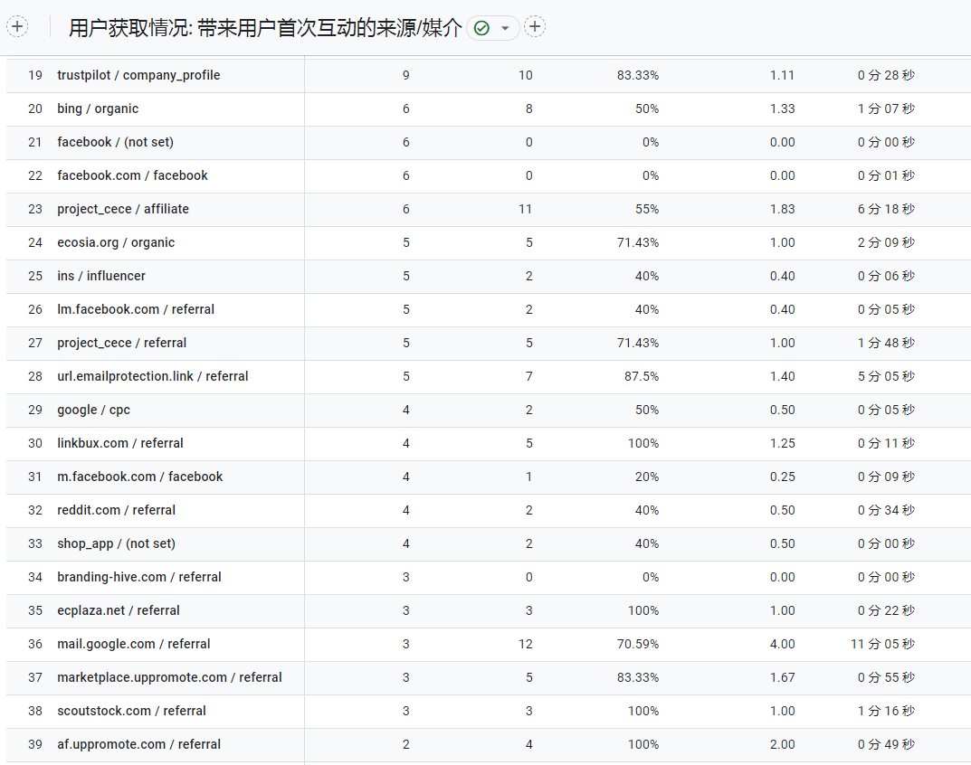This screenshot has width=971, height=765.
Task: Click duration 0 分 34 秒 in reddit.com row
Action: 886,509
